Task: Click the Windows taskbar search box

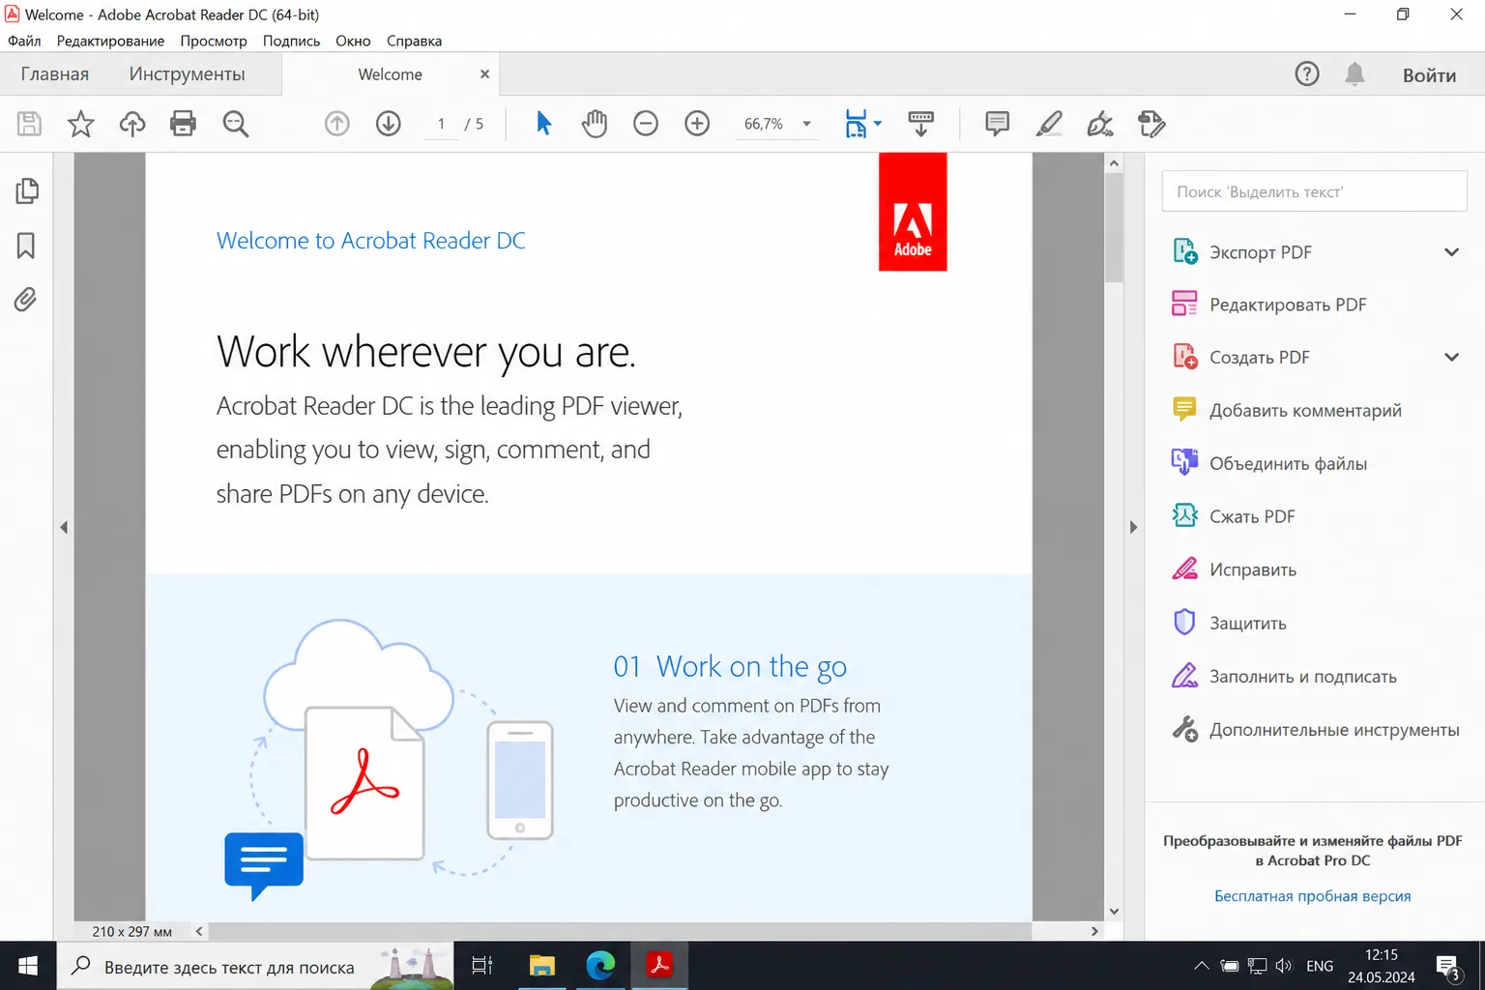Action: pyautogui.click(x=255, y=966)
